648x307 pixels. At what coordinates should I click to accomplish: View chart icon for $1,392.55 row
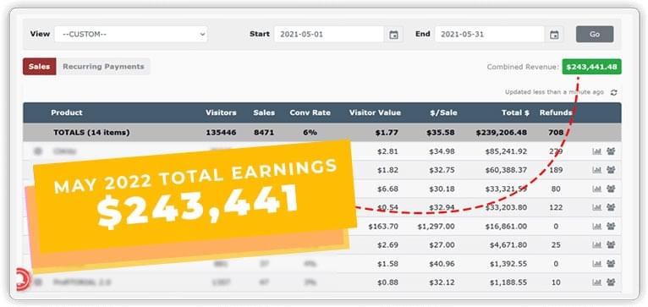[596, 264]
